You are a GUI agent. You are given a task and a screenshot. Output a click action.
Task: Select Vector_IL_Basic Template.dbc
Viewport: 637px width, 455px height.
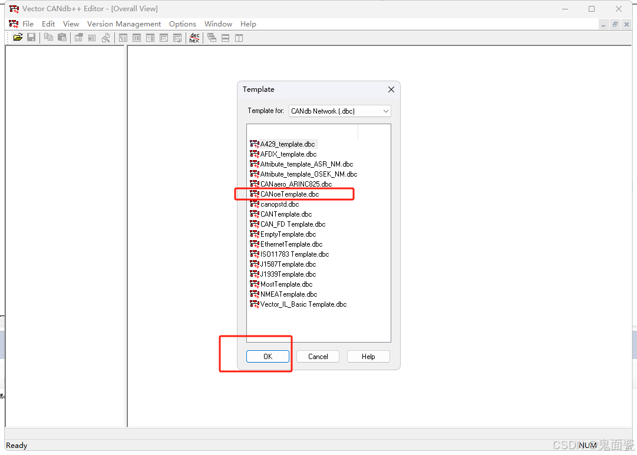pos(299,304)
